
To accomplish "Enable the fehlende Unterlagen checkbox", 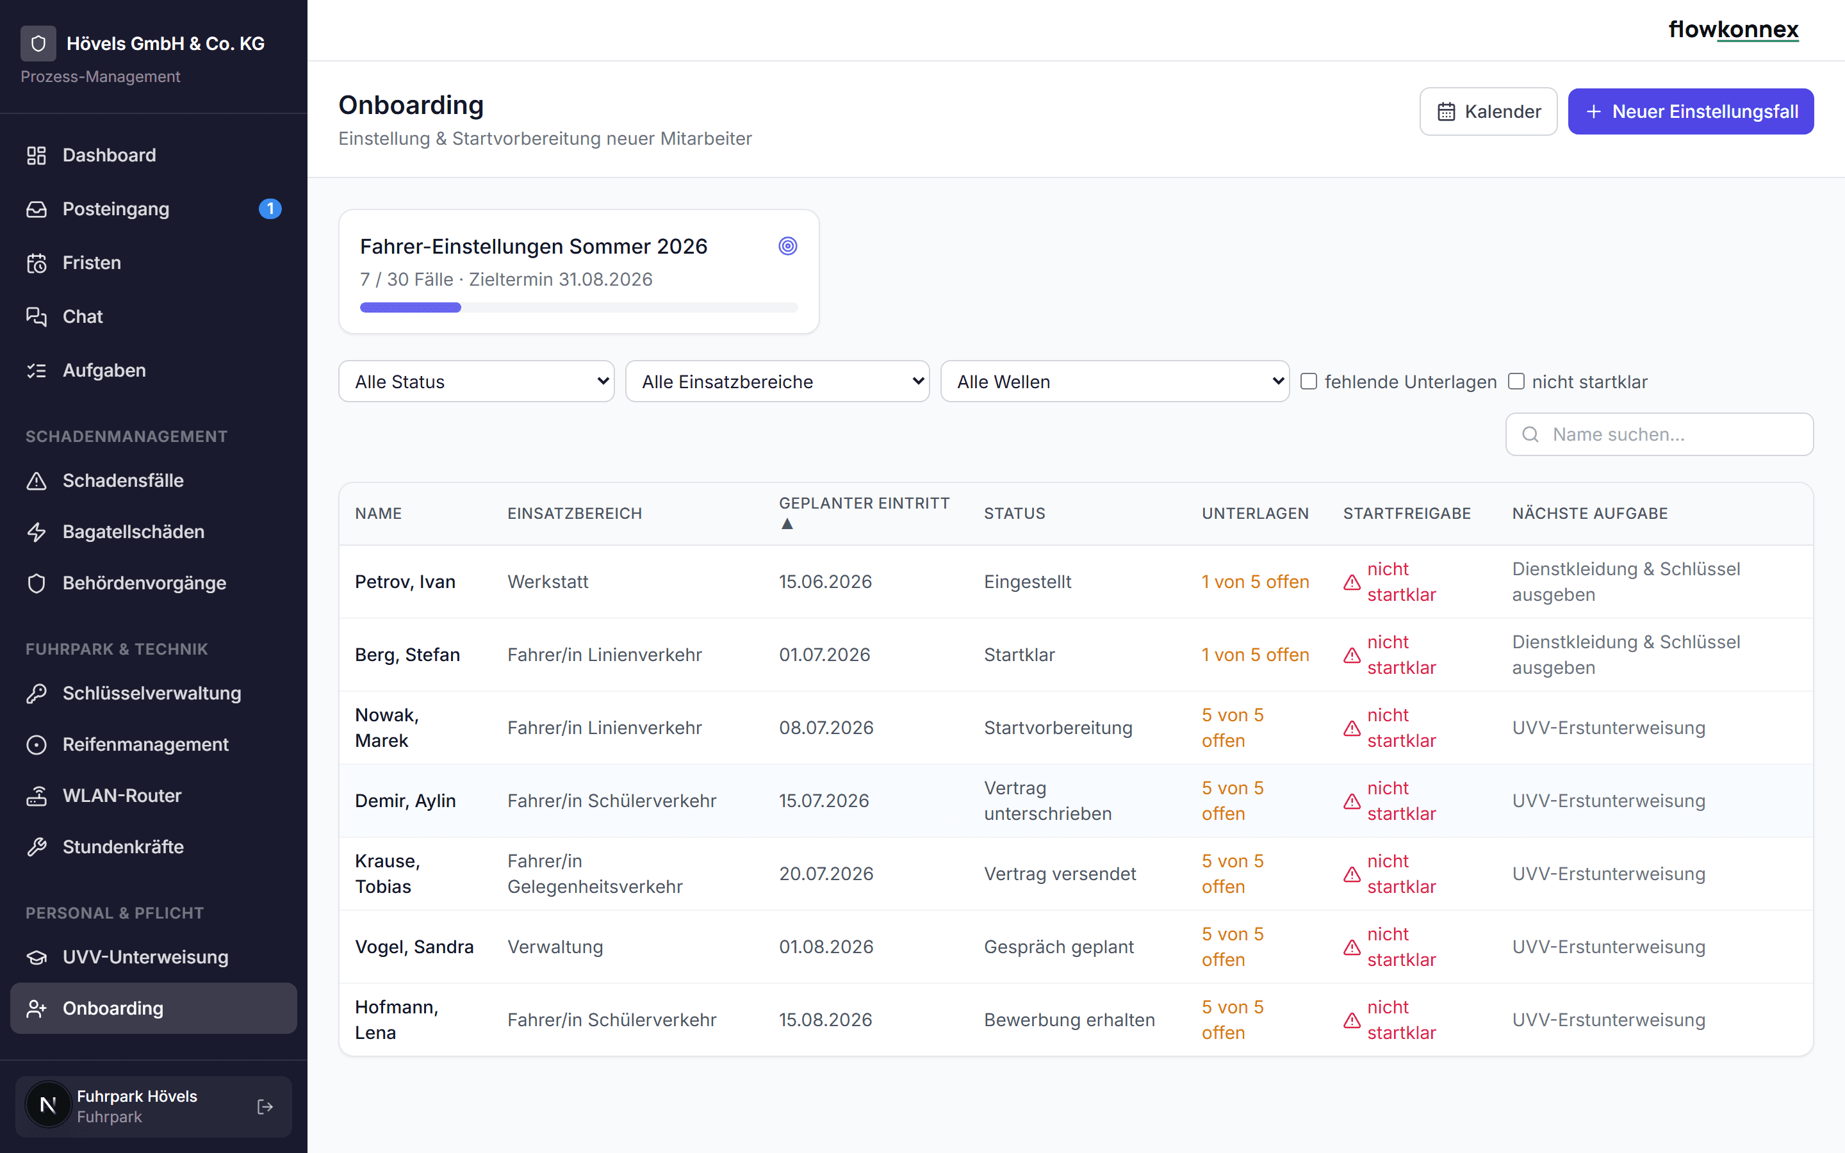I will 1309,381.
